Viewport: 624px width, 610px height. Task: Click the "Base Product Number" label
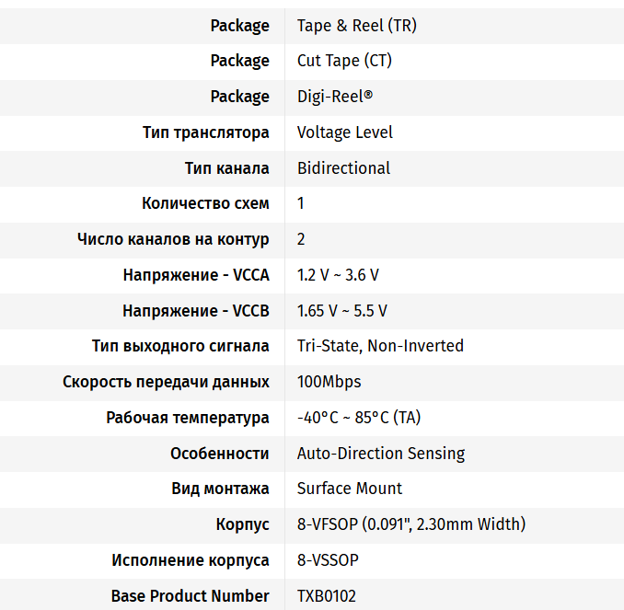tap(191, 596)
